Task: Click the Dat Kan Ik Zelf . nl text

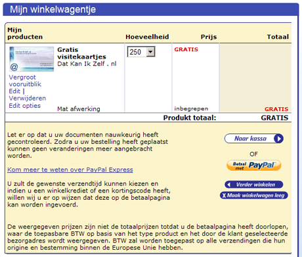Action: pos(87,64)
